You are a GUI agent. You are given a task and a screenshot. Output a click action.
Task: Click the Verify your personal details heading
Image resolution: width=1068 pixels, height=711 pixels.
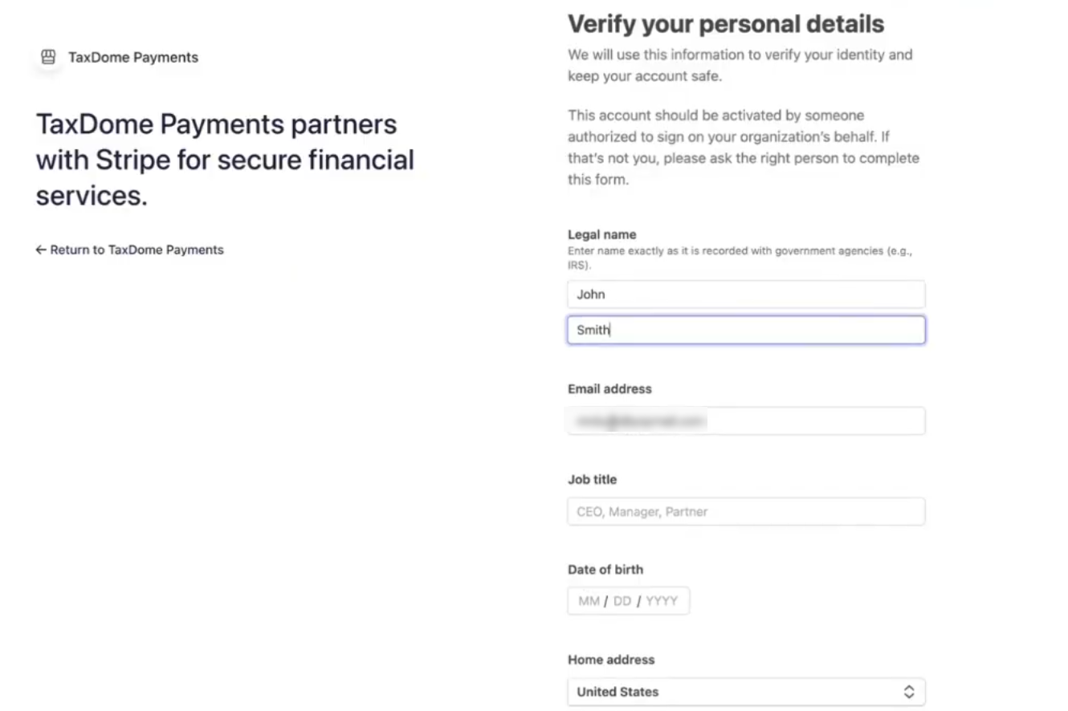[x=726, y=24]
